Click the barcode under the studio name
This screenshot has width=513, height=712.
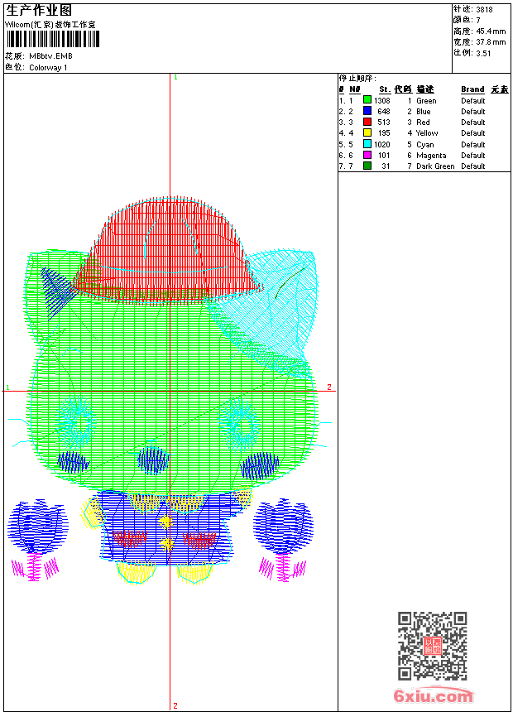coord(53,39)
